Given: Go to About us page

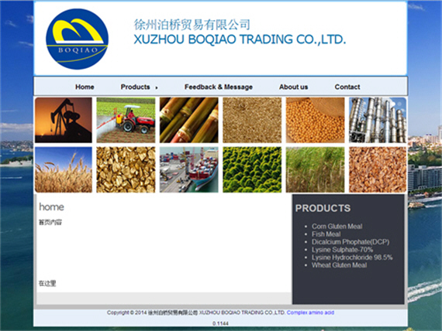Looking at the screenshot, I should point(293,87).
